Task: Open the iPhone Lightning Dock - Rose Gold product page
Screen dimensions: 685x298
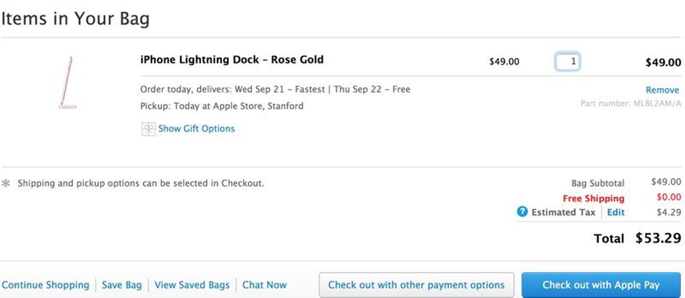Action: (232, 60)
